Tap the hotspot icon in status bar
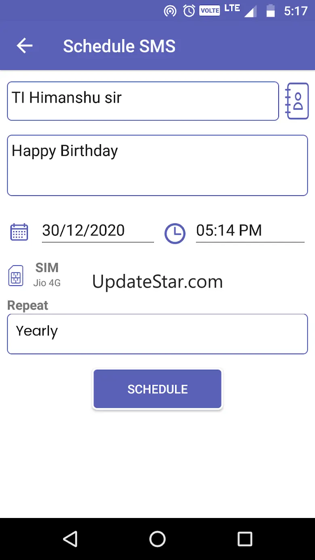The width and height of the screenshot is (315, 560). (170, 11)
